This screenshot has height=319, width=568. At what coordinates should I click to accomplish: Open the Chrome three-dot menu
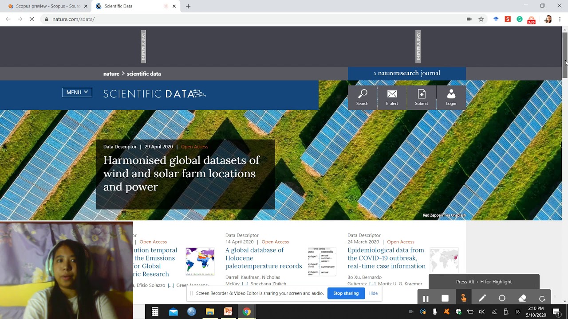pos(560,19)
